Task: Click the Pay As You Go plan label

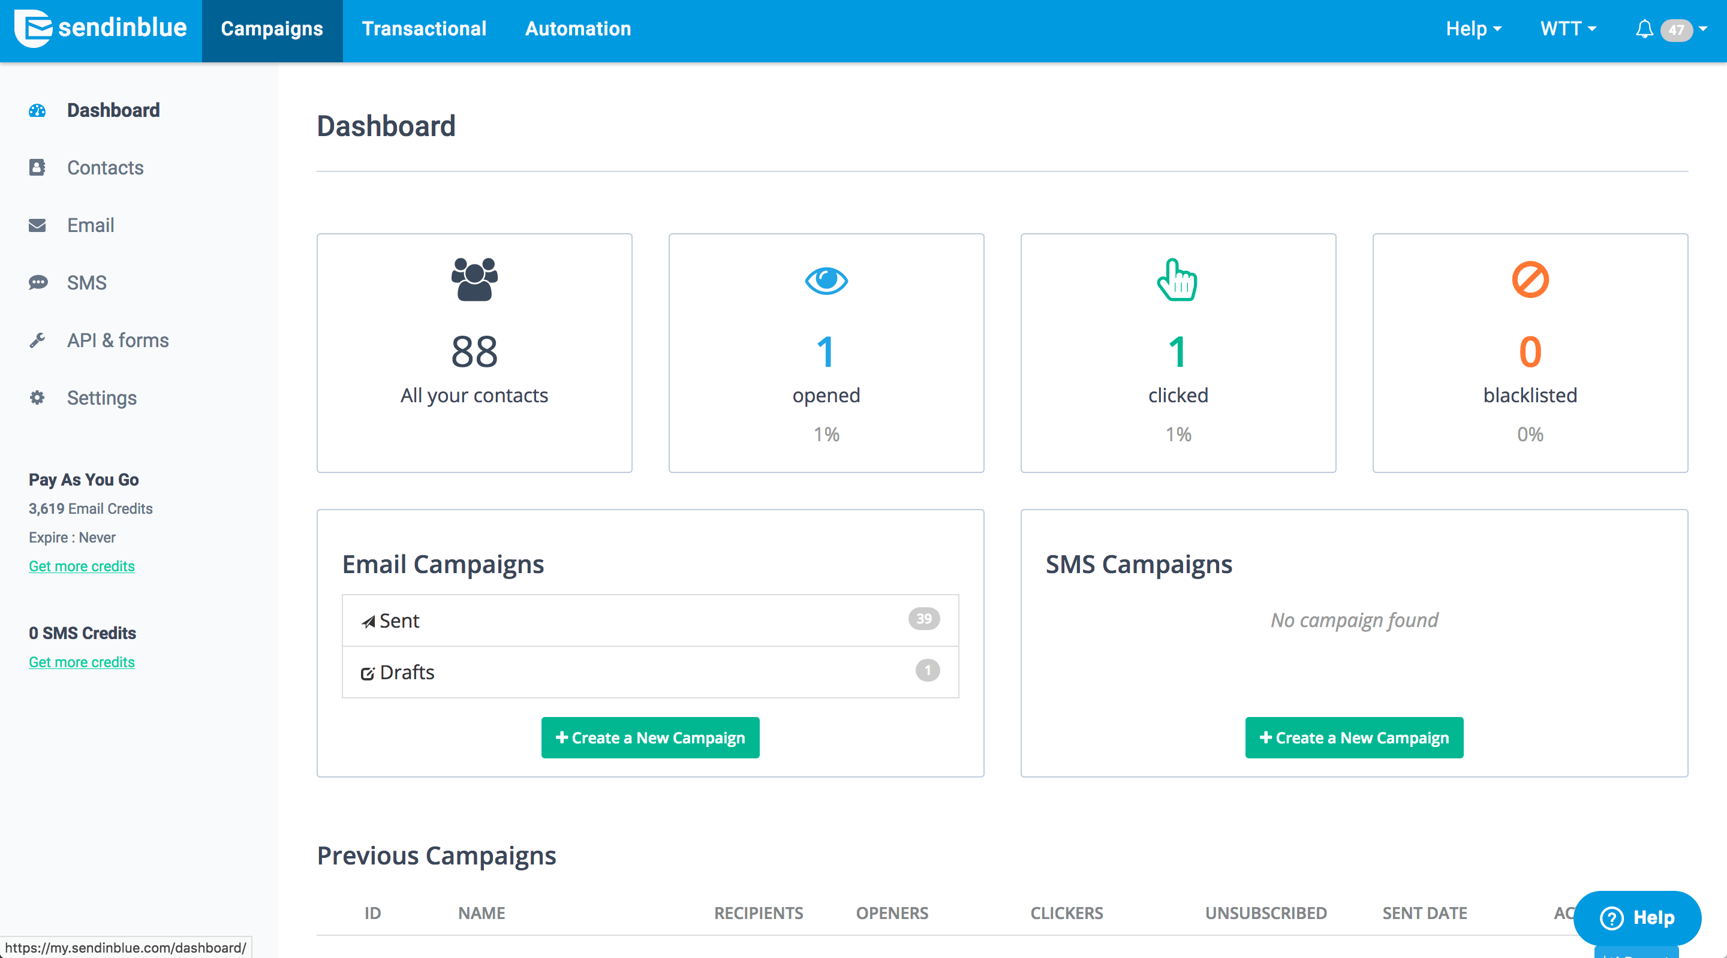Action: 84,480
